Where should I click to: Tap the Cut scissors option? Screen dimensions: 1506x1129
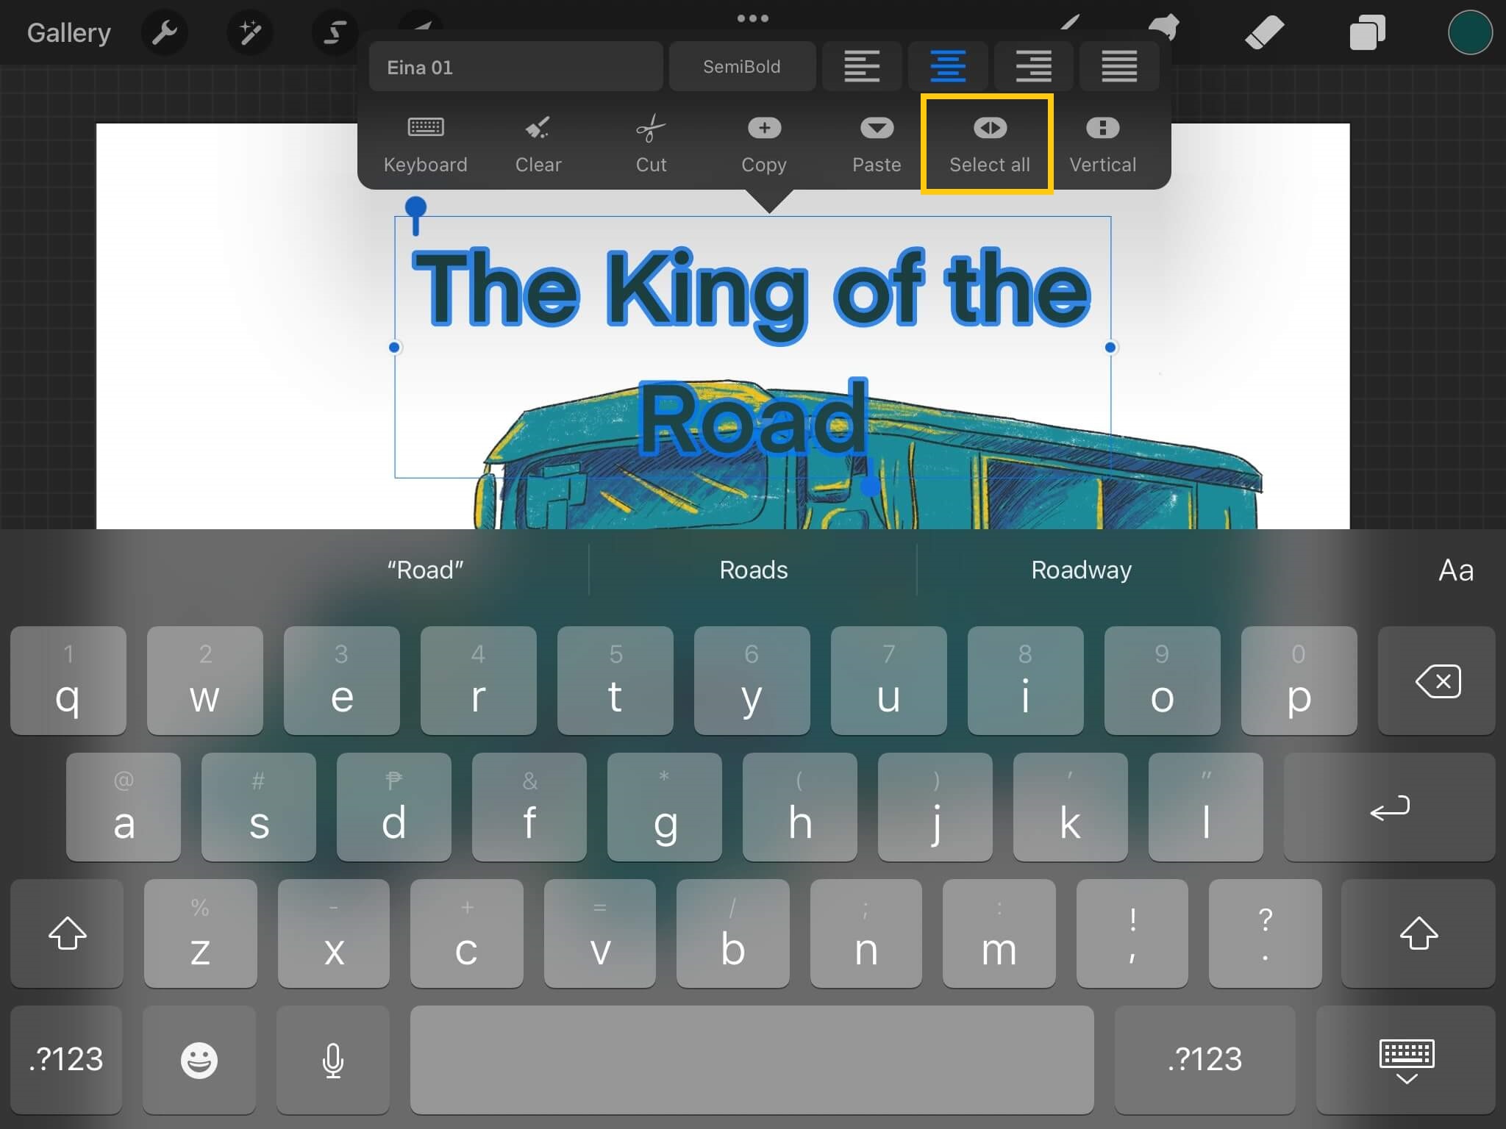point(651,144)
